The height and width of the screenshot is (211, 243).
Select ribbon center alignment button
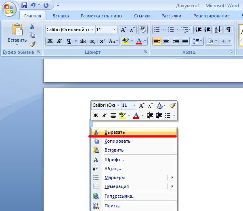(x=166, y=41)
